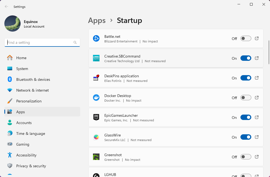Open Bluetooth & devices settings
The width and height of the screenshot is (270, 177).
[33, 79]
